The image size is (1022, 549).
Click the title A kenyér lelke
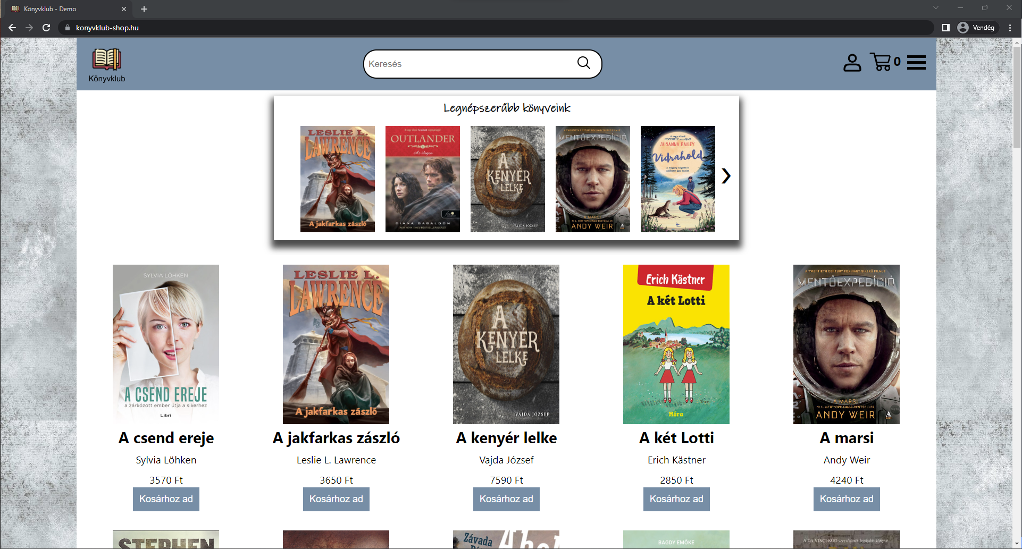pos(506,438)
